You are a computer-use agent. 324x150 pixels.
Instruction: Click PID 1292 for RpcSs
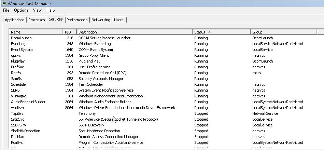[69, 73]
